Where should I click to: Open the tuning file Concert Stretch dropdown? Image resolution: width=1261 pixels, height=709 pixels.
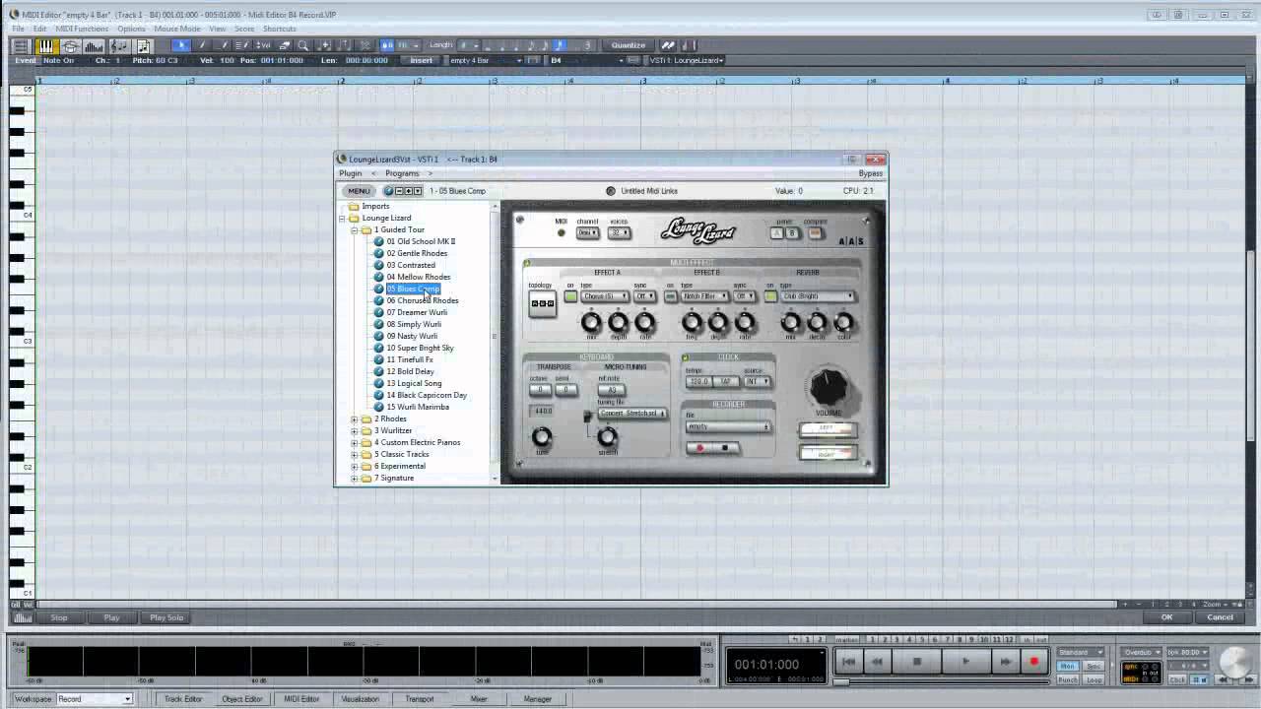(632, 414)
